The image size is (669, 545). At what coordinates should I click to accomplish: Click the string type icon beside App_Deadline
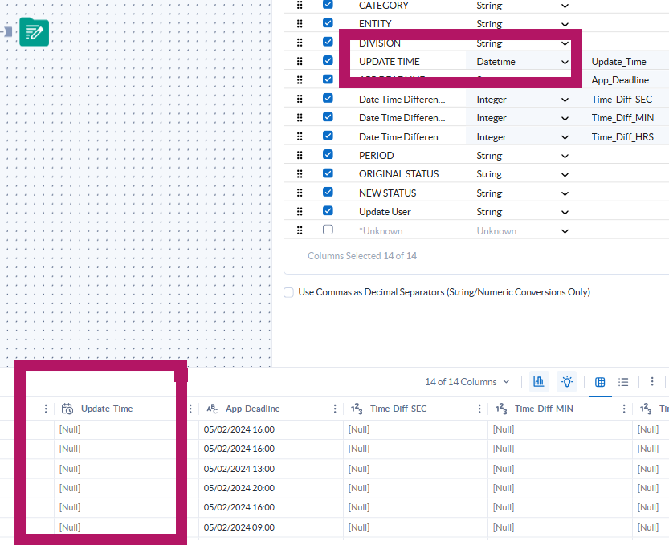pos(211,409)
